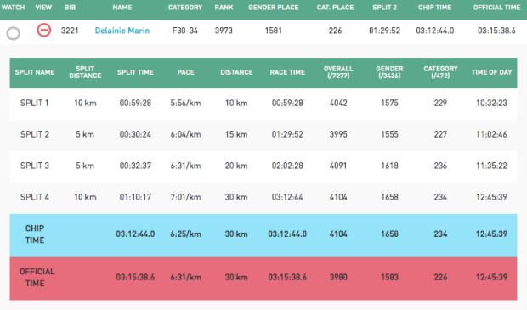Viewport: 527px width, 310px height.
Task: Sort by GENDER PLACE column header
Action: (273, 8)
